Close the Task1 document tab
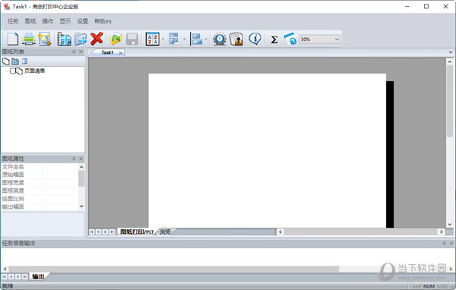 tap(120, 53)
